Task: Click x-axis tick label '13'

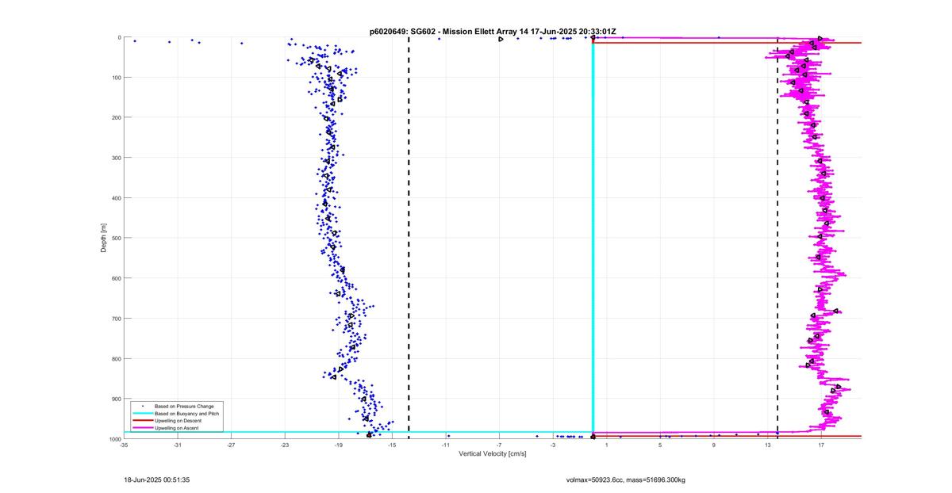Action: (768, 445)
